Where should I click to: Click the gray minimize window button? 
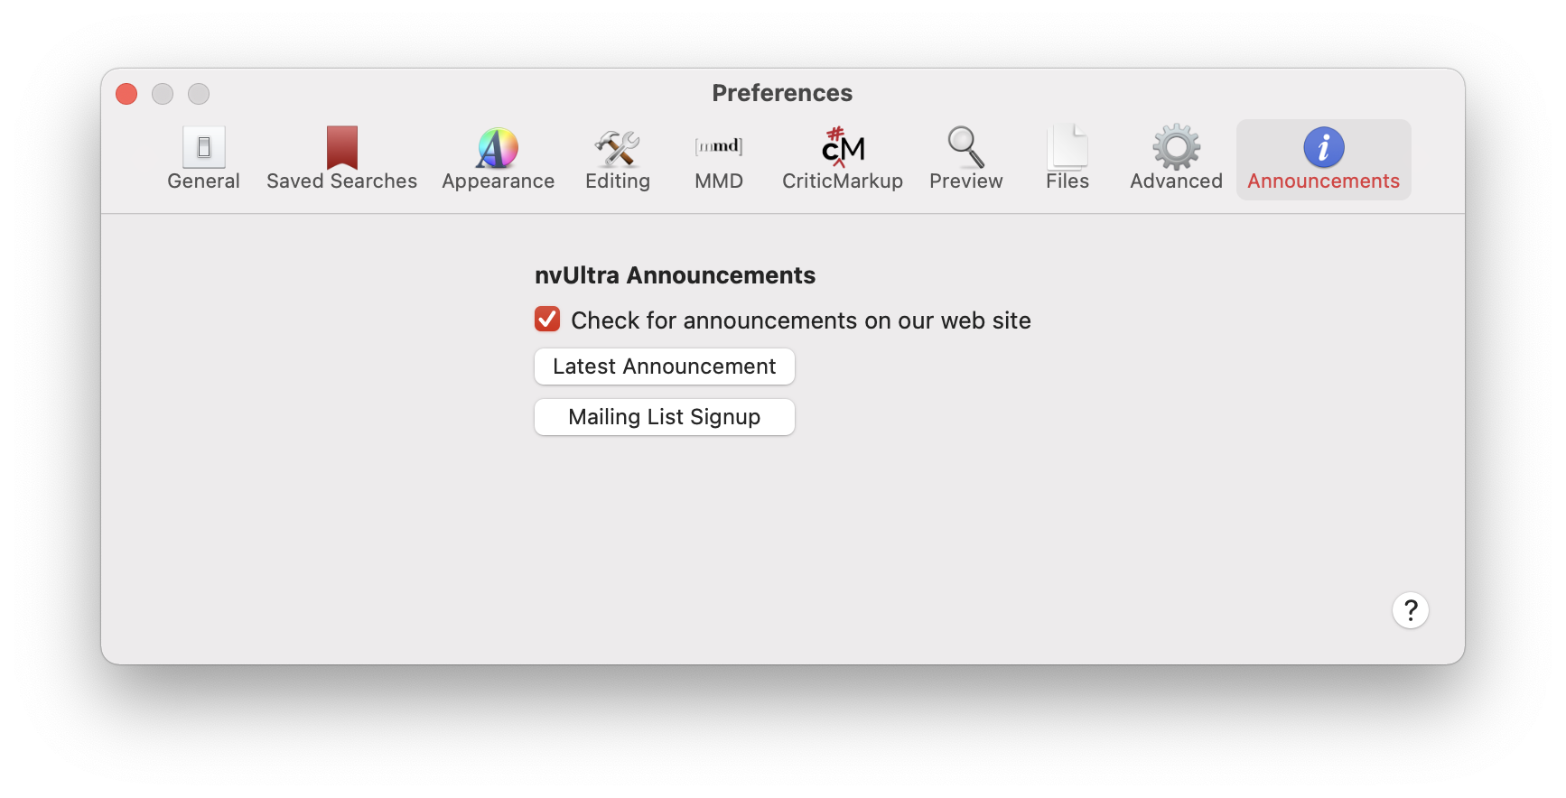point(163,94)
